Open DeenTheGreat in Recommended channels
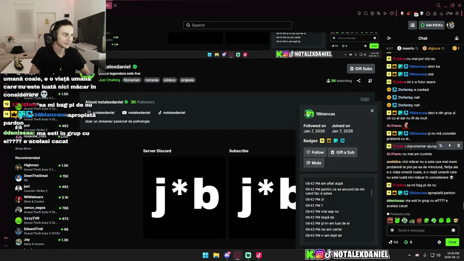 42,178
